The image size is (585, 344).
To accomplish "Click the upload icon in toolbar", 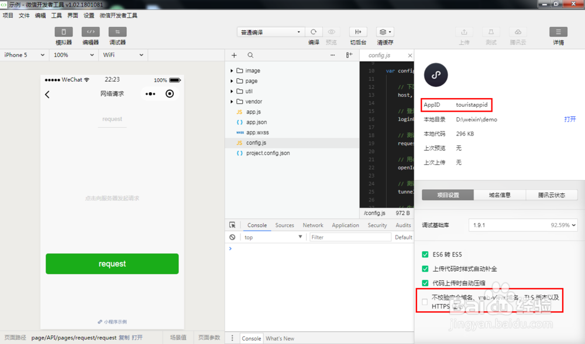I will 464,32.
